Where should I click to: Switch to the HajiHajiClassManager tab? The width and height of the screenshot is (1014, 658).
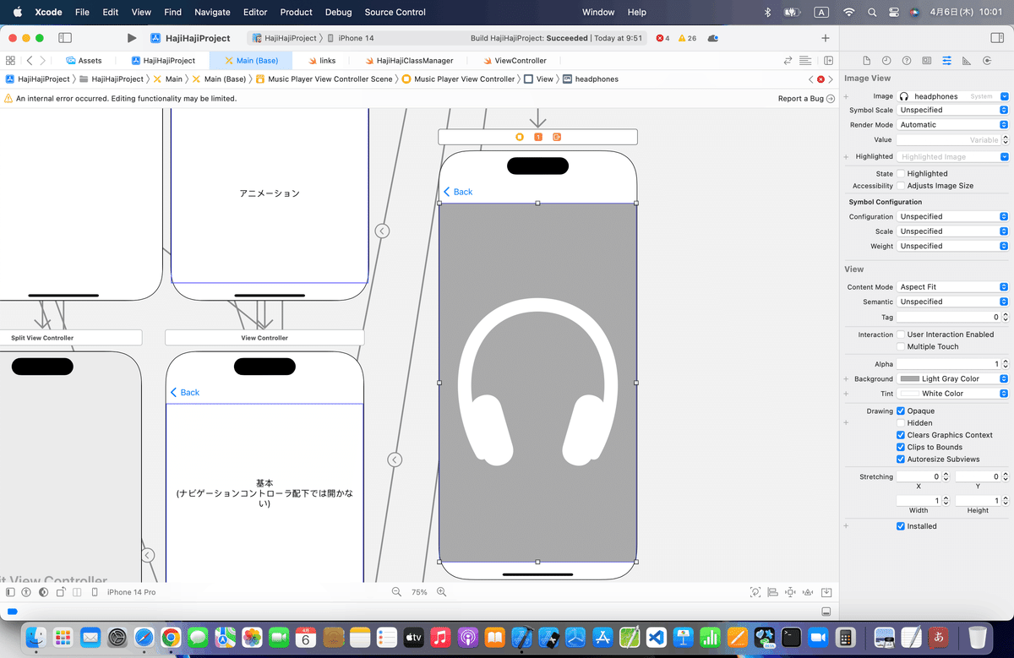coord(409,61)
